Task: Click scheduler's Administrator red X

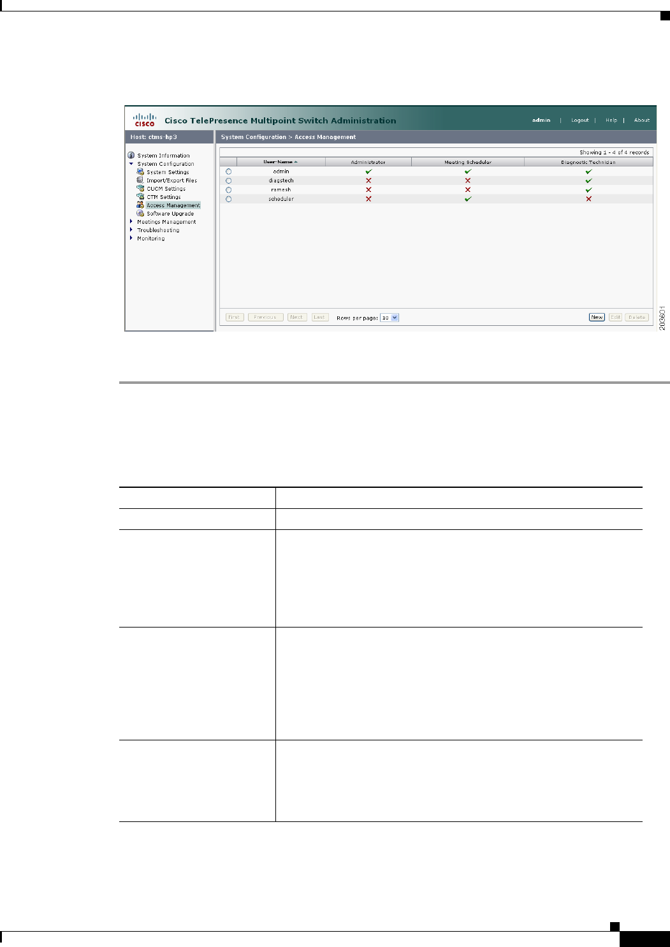Action: [368, 199]
